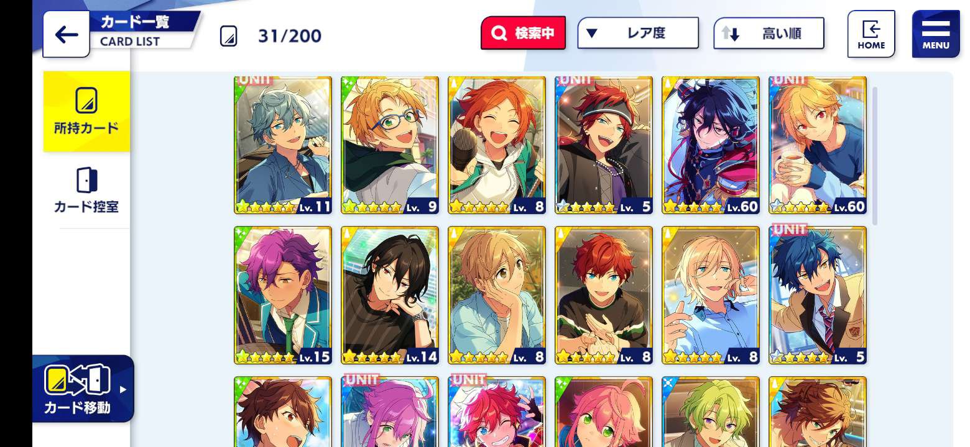This screenshot has height=447, width=970.
Task: Select the 所持カード card icon
Action: (x=86, y=100)
